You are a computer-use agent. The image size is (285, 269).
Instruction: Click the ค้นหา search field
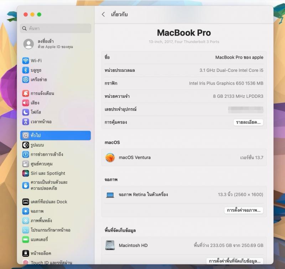click(x=56, y=28)
